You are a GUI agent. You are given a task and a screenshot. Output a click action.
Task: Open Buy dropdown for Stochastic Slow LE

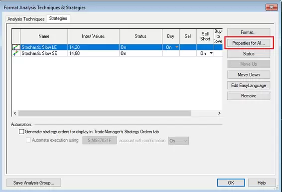point(177,47)
